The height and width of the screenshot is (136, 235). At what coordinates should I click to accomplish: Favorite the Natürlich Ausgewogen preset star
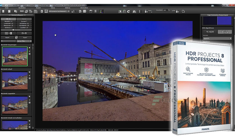[x=30, y=48]
